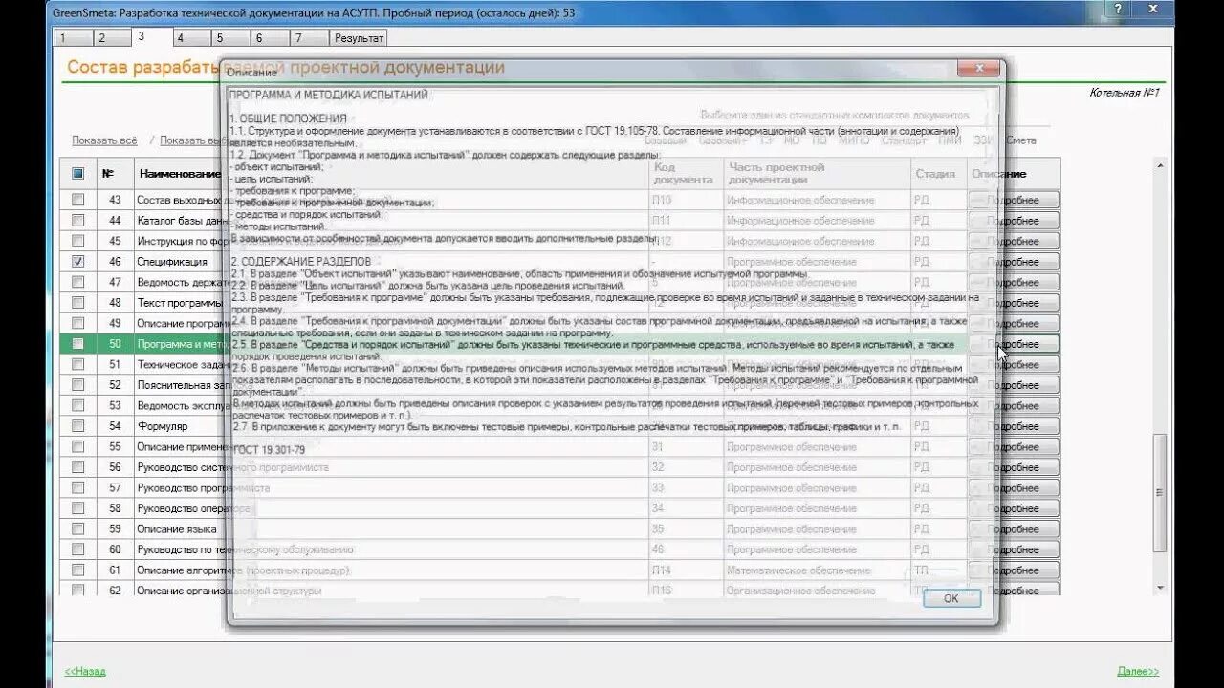Go to tab 7
The height and width of the screenshot is (688, 1224).
(310, 38)
